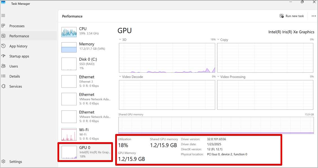Open the hamburger navigation menu
The height and width of the screenshot is (168, 318).
tap(3, 16)
